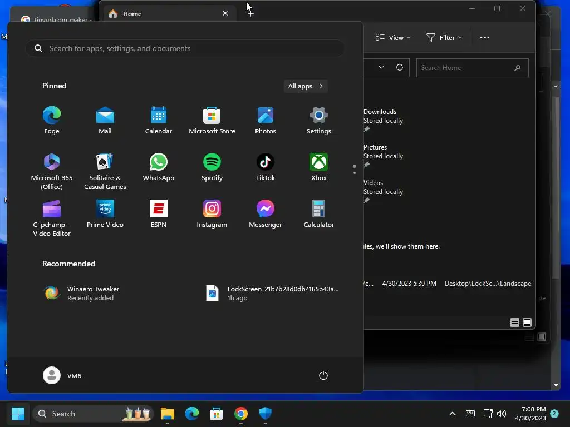Close the Home tab
The width and height of the screenshot is (570, 427).
225,13
